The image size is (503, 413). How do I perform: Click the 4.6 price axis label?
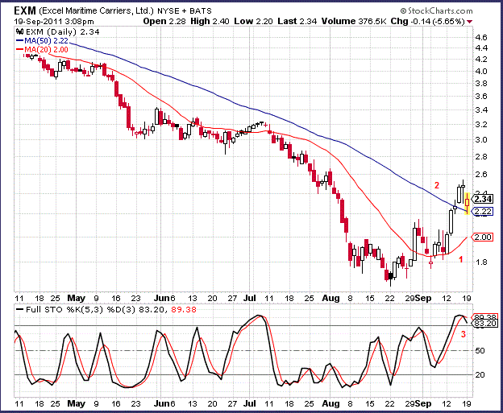pyautogui.click(x=480, y=37)
